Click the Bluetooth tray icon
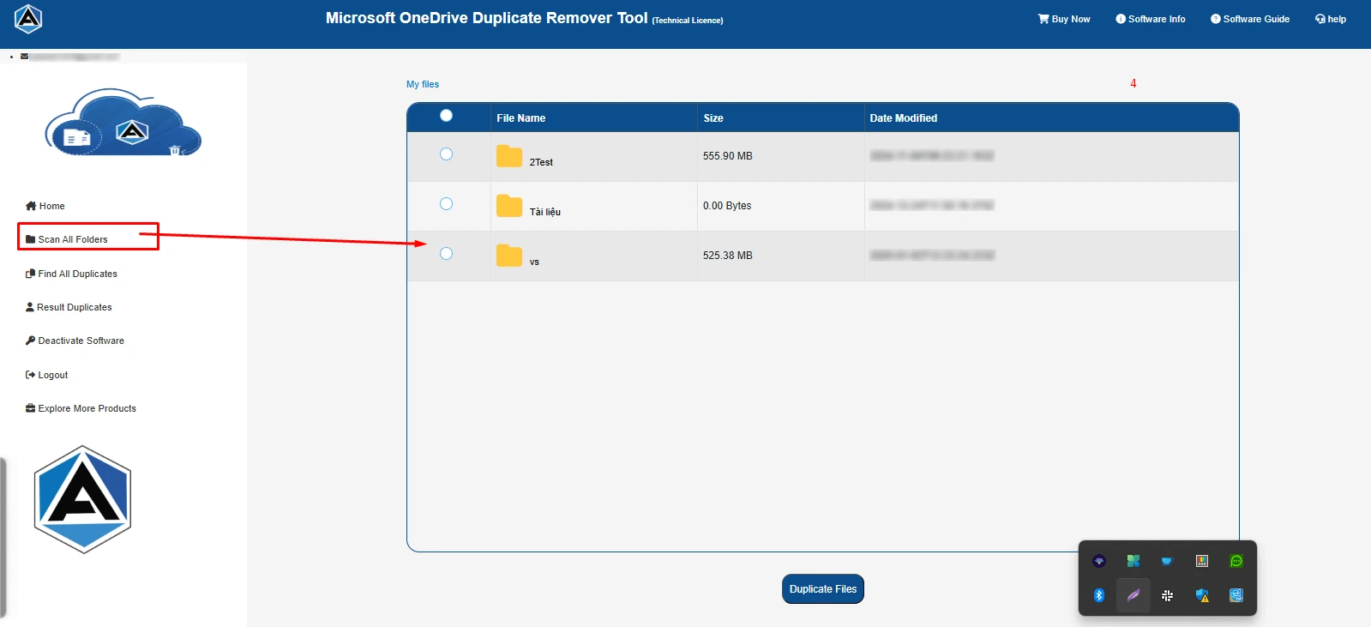1371x627 pixels. [1099, 595]
